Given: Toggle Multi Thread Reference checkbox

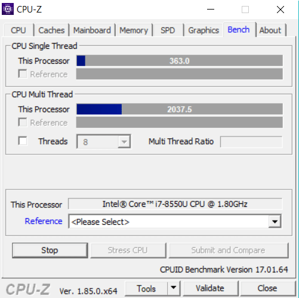Looking at the screenshot, I should pos(23,122).
